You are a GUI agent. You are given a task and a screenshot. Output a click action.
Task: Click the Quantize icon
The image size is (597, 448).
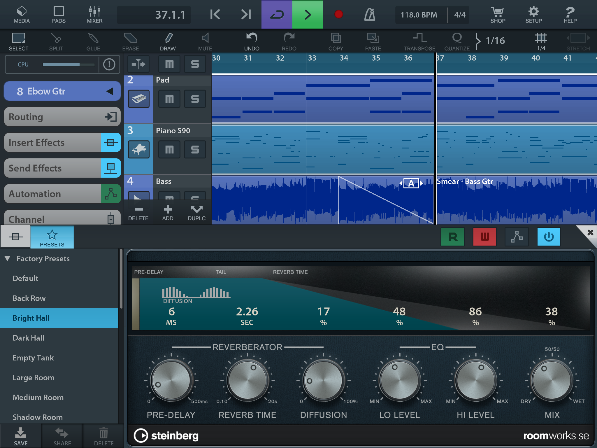[x=456, y=41]
